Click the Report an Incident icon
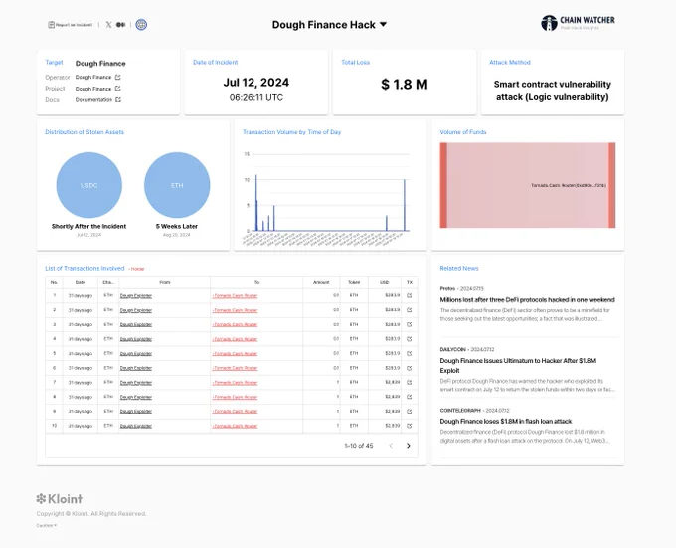 point(51,25)
